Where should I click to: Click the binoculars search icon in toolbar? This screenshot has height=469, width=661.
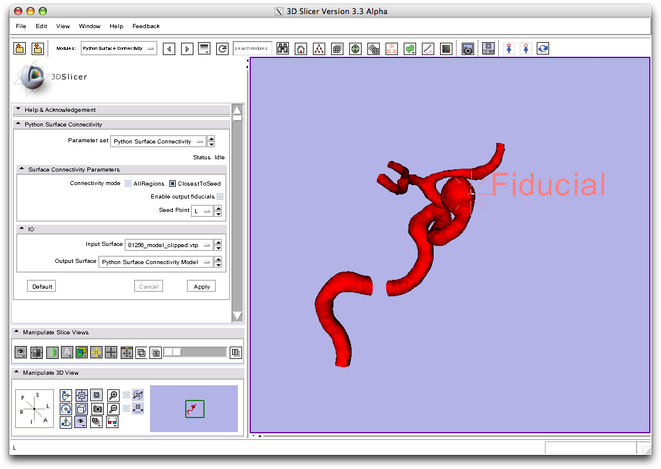282,49
